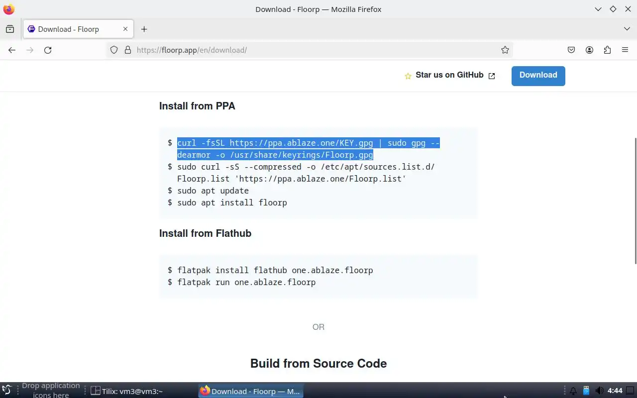Open the notifications bell in the system tray

coord(573,391)
